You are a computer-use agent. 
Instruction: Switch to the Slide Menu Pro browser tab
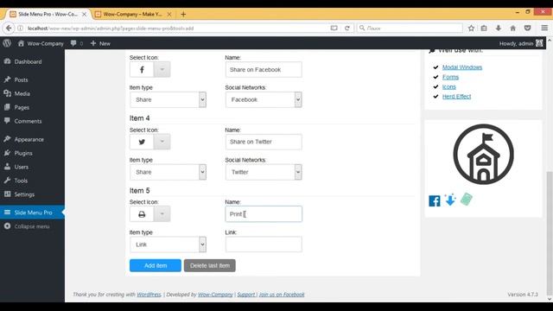(x=48, y=14)
